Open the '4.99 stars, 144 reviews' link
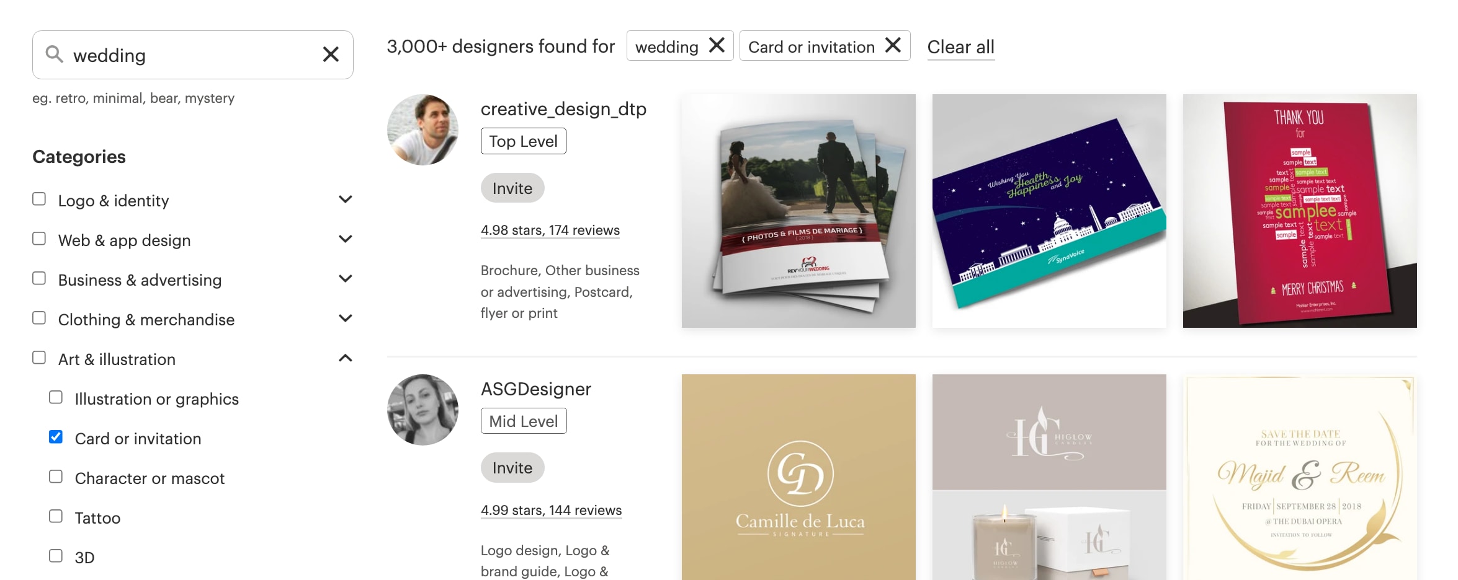 click(x=550, y=510)
